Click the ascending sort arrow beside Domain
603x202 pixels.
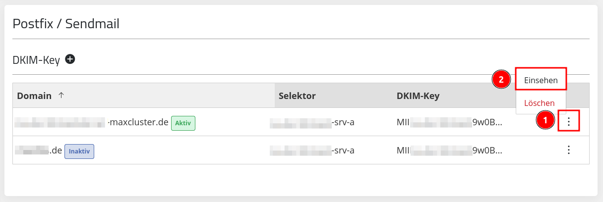click(61, 95)
